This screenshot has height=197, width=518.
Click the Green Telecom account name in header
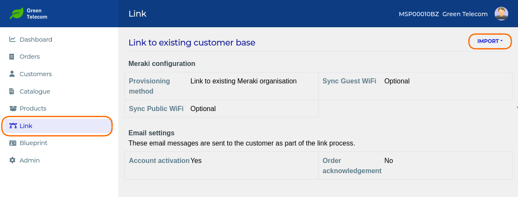[x=465, y=14]
